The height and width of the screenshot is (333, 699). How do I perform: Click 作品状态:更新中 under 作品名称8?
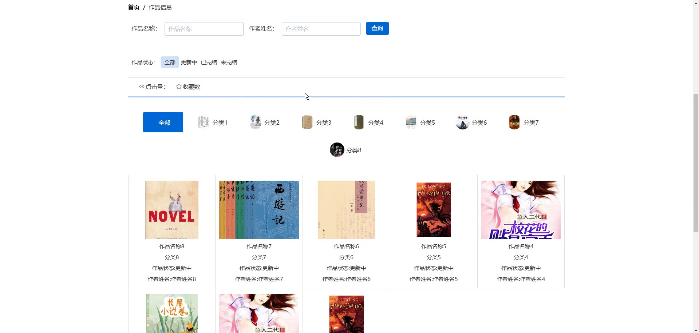coord(172,268)
